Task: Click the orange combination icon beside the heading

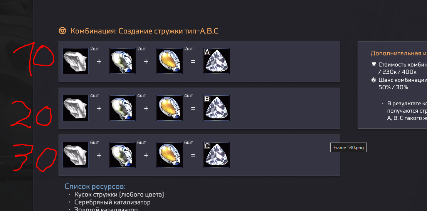Action: pyautogui.click(x=62, y=31)
